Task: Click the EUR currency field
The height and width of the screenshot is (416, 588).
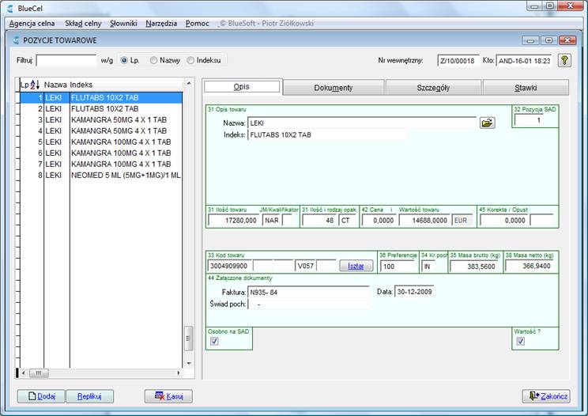Action: [x=463, y=220]
